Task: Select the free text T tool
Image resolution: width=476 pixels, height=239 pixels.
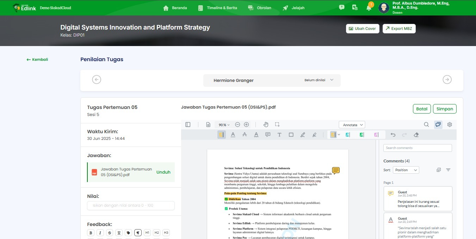Action: pos(279,135)
